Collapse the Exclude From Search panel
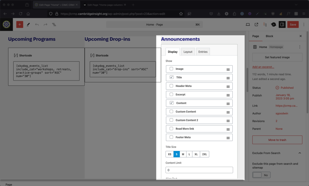This screenshot has height=186, width=309. [x=300, y=153]
